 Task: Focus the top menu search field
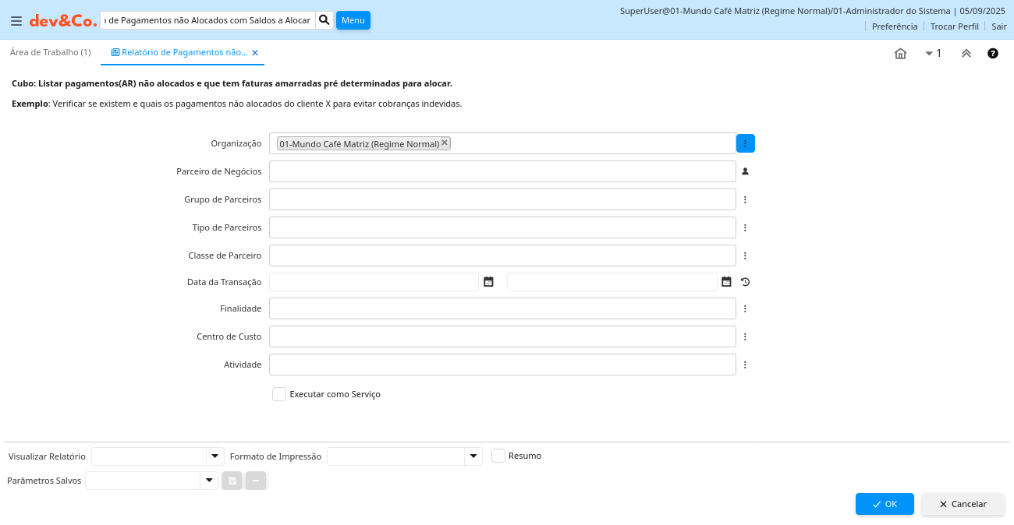coord(208,20)
